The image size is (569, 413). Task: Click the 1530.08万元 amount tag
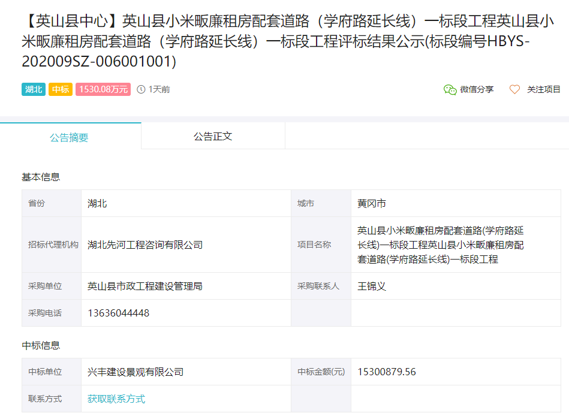[x=103, y=89]
